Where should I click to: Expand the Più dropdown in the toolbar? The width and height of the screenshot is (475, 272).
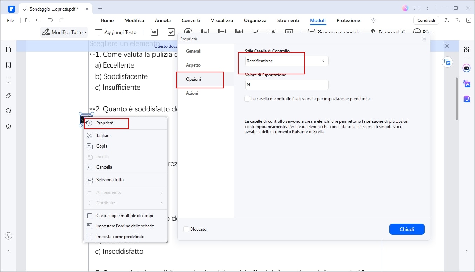click(423, 32)
